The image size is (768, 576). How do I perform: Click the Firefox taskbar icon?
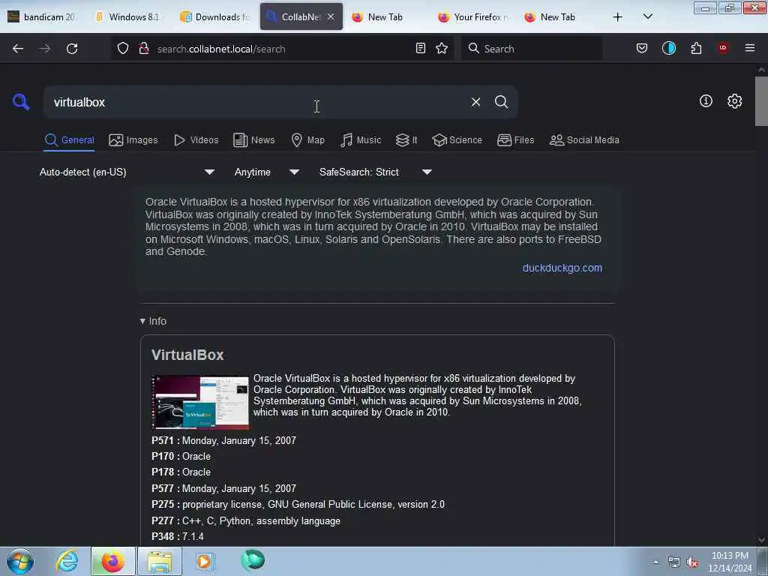pos(112,561)
